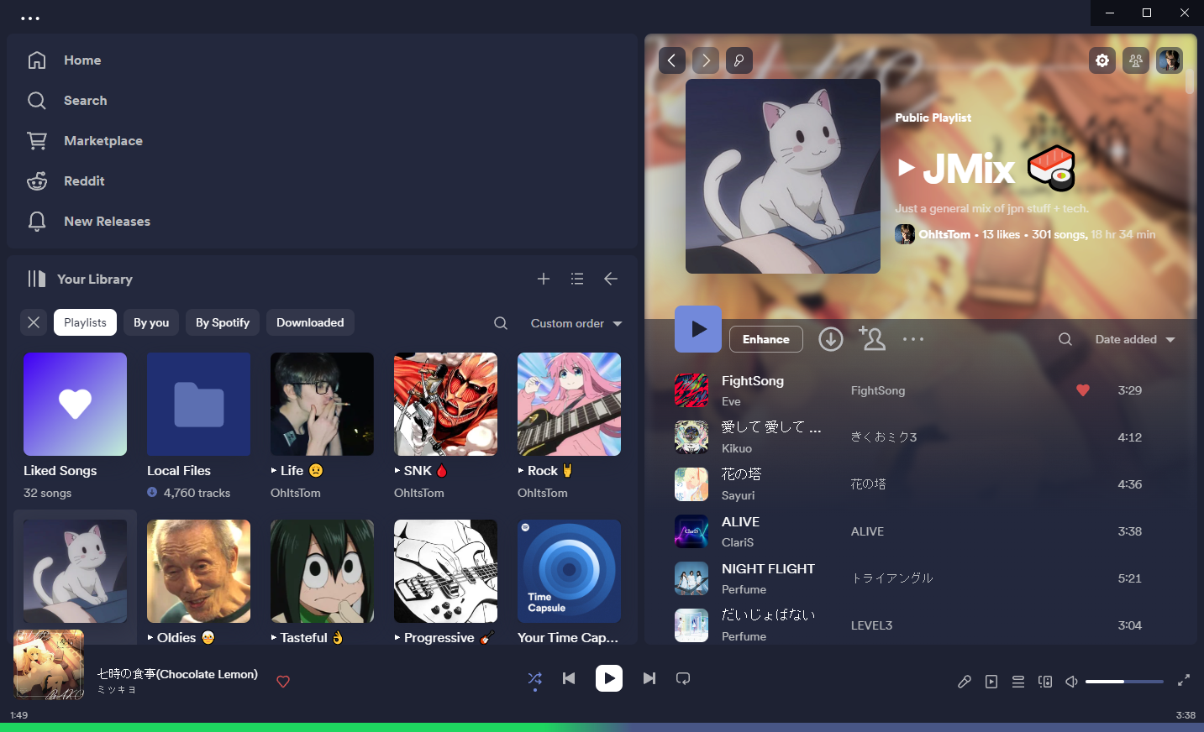Show the friend activity panel
This screenshot has height=732, width=1204.
click(1136, 60)
